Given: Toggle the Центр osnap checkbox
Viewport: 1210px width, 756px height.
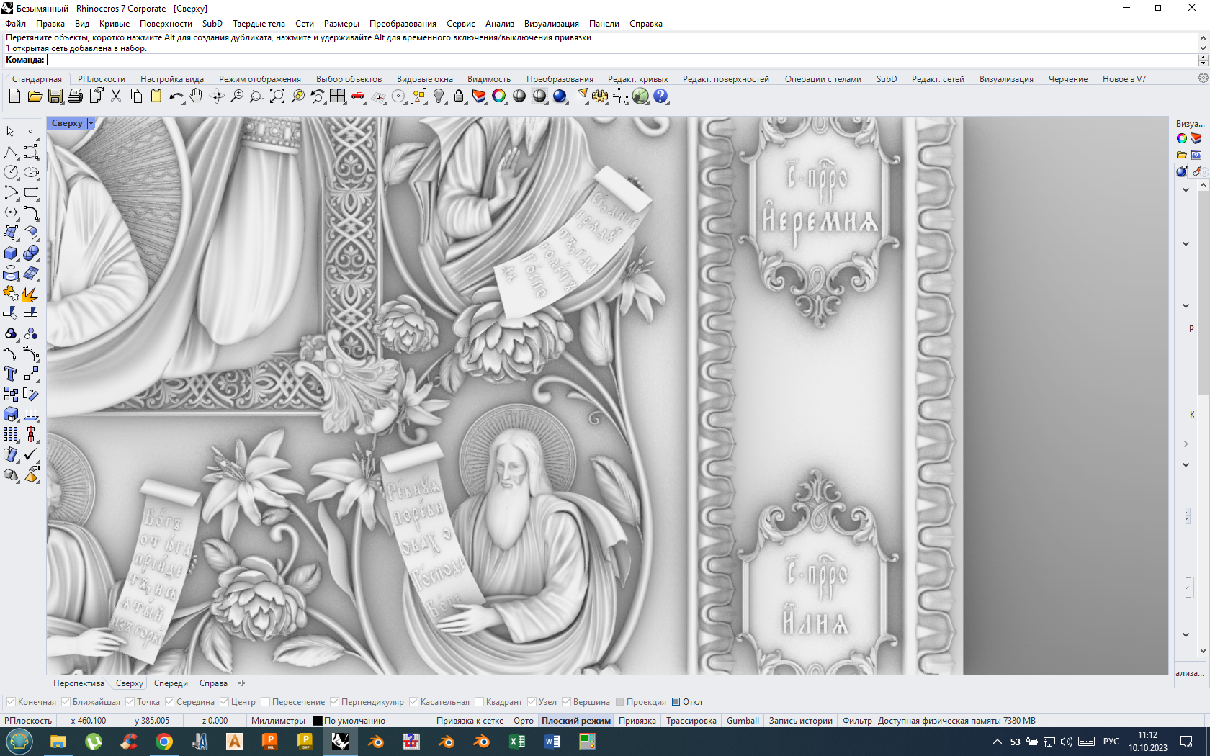Looking at the screenshot, I should tap(224, 702).
